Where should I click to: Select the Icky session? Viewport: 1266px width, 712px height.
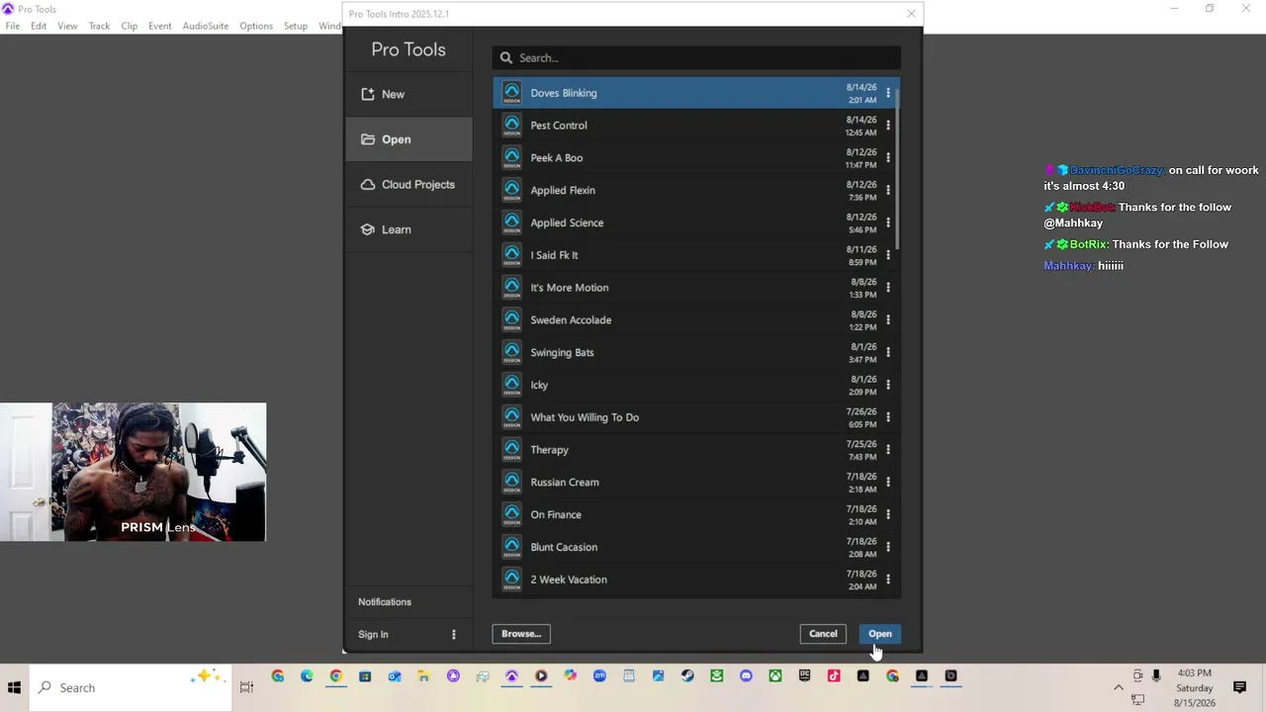pyautogui.click(x=696, y=385)
